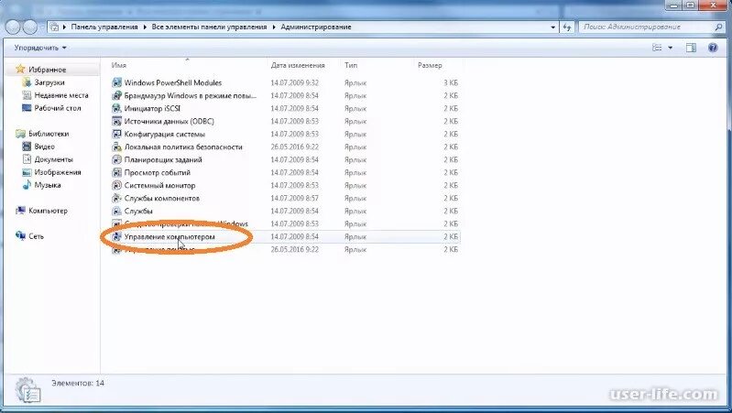Click Источники данных (ODBC) icon

point(116,121)
